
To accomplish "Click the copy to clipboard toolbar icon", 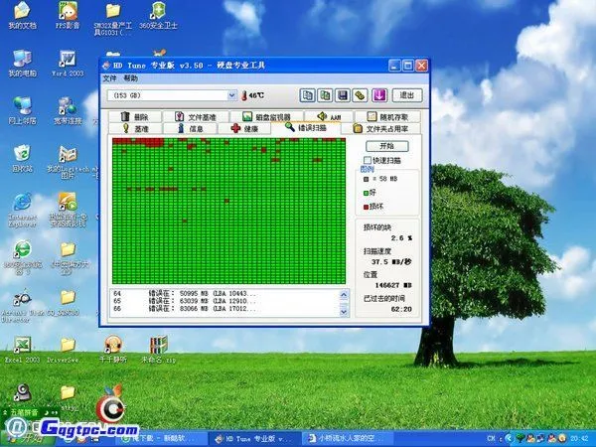I will pos(308,95).
